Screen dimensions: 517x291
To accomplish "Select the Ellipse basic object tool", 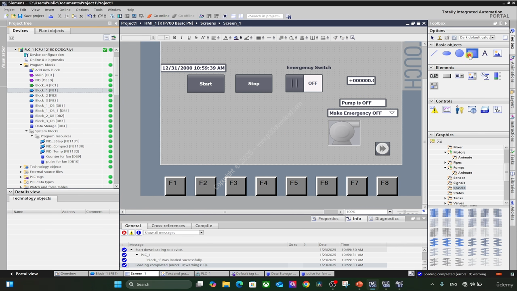I will point(446,53).
